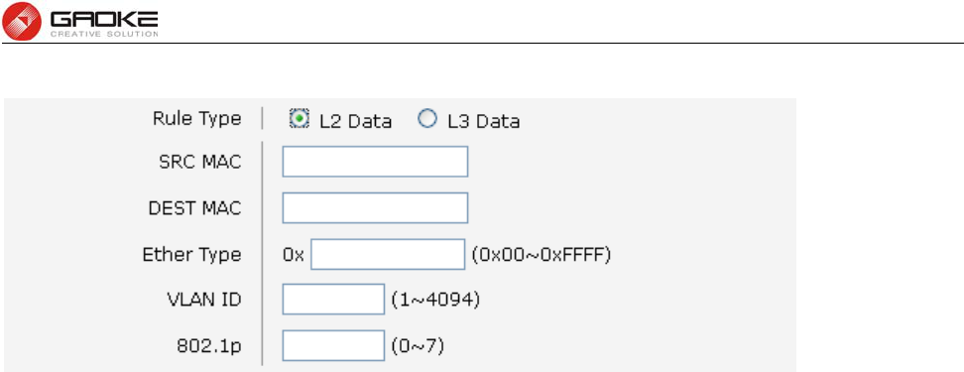964x372 pixels.
Task: Click the SRC MAC field label
Action: (x=199, y=162)
